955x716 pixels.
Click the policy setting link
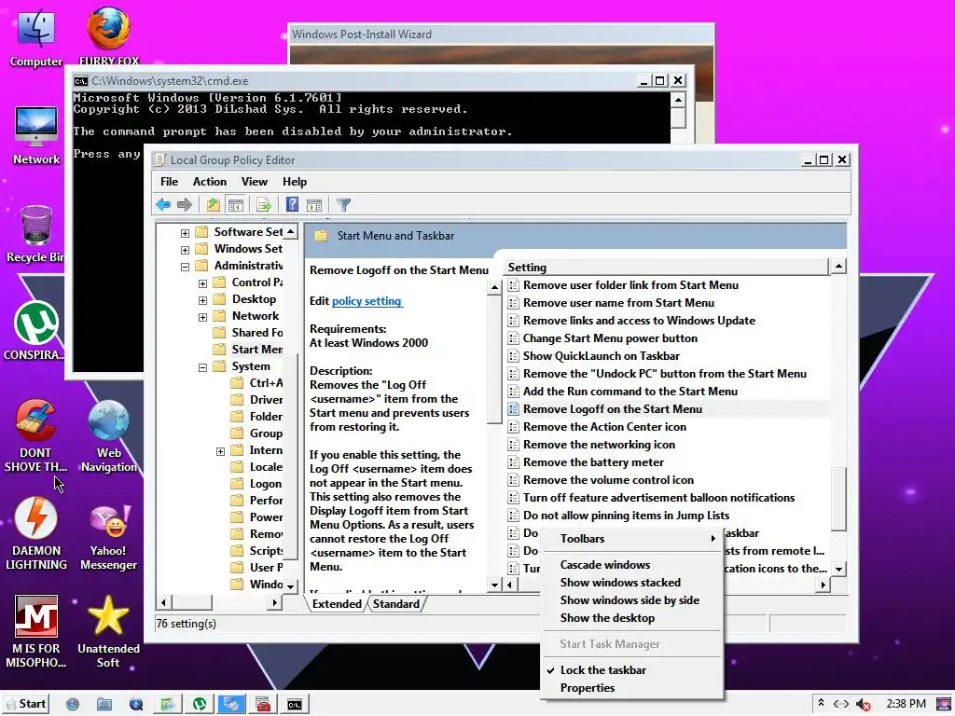[x=366, y=301]
